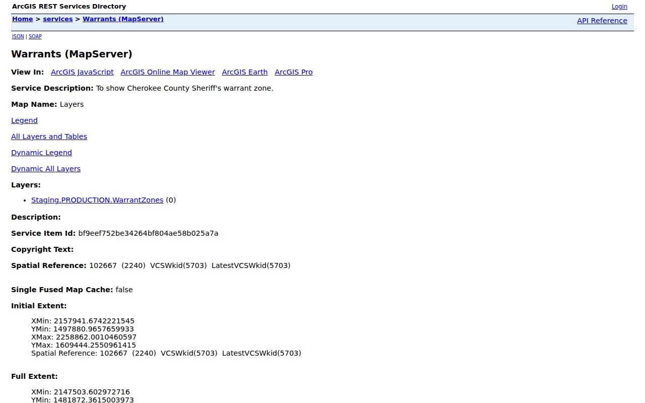Click the XMax value 2258862.0010460597
The image size is (645, 403).
tap(96, 337)
